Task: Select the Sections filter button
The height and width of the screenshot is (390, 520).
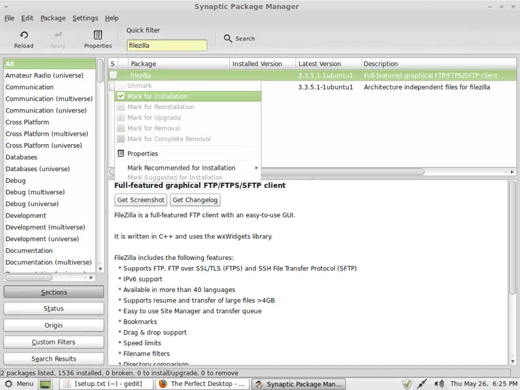Action: 54,292
